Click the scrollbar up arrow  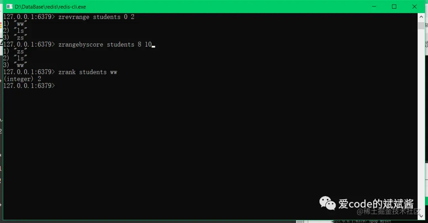point(421,17)
